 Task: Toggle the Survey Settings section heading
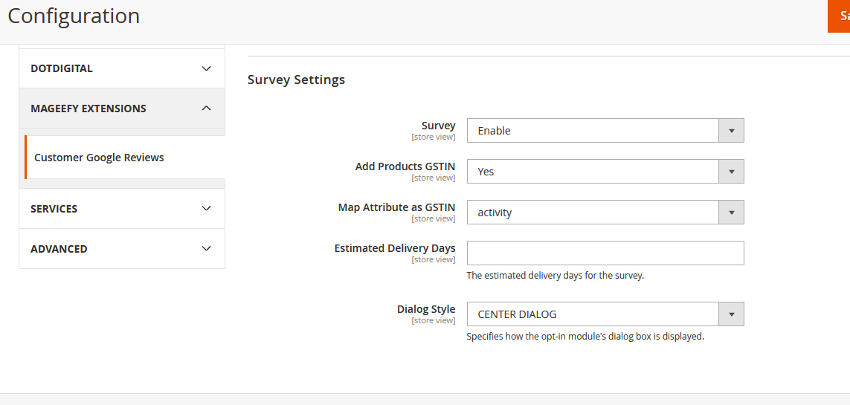(296, 80)
